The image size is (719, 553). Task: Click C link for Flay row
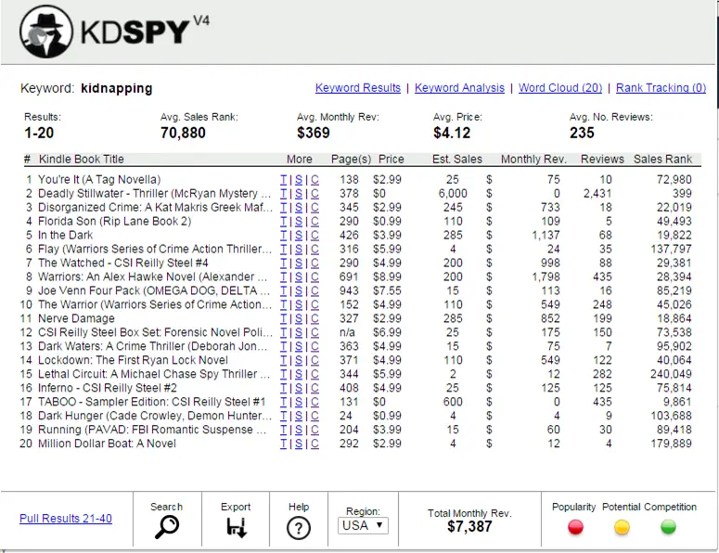click(x=315, y=249)
